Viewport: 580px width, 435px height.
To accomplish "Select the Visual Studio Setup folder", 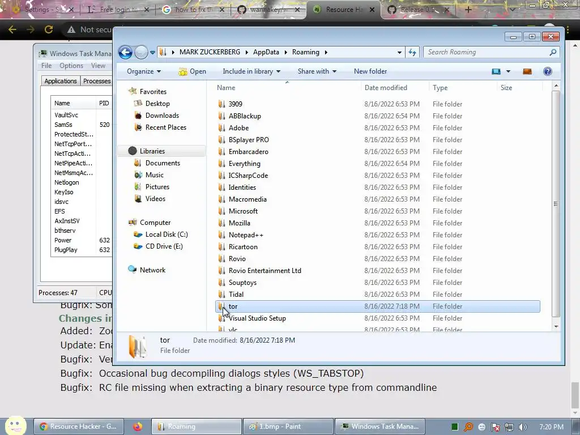I will click(257, 318).
